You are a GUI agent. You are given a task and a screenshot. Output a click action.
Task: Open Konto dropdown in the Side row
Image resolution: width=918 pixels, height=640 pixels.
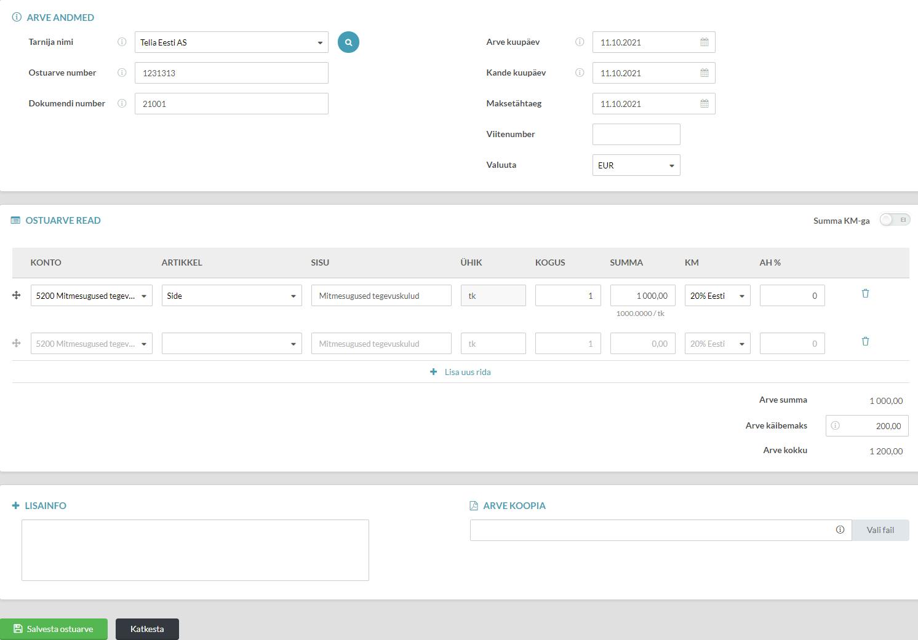pos(92,296)
